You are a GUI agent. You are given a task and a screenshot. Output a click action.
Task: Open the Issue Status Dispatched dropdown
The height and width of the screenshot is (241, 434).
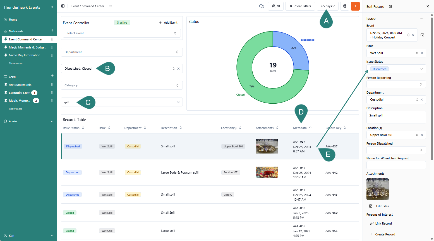396,69
